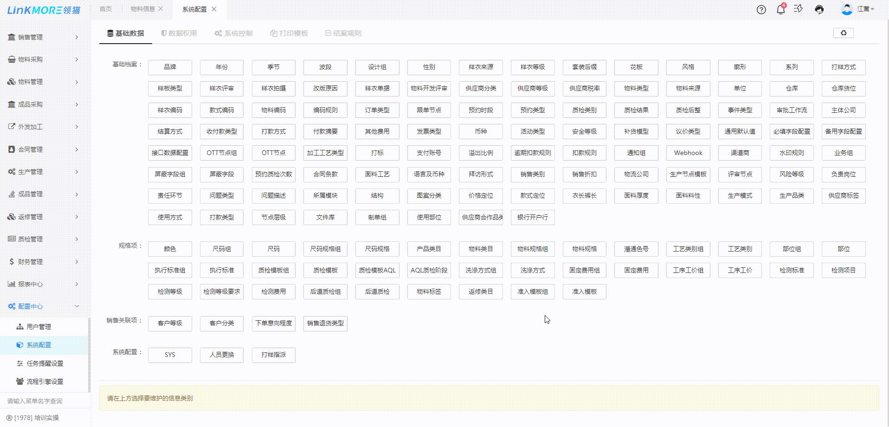Viewport: 889px width, 427px height.
Task: Click the translate language icon in header
Action: click(x=799, y=9)
